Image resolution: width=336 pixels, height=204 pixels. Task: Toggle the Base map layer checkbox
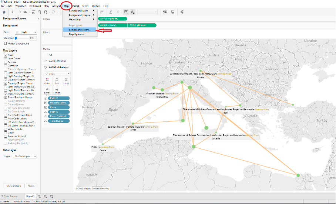[x=6, y=55]
